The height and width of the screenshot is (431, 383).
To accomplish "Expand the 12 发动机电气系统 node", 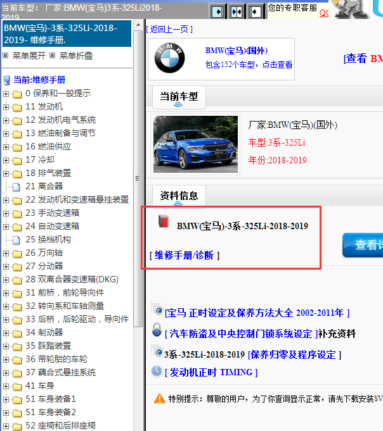I will (6, 120).
